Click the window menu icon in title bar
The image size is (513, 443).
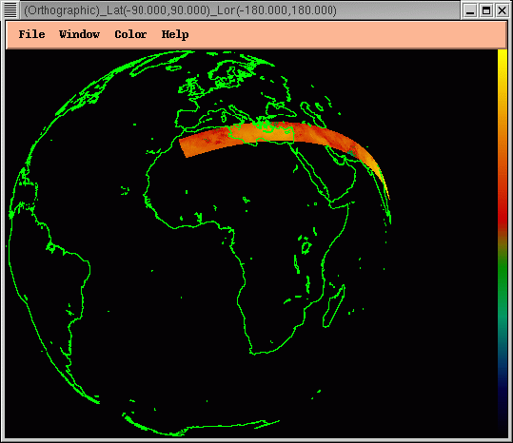click(x=10, y=10)
